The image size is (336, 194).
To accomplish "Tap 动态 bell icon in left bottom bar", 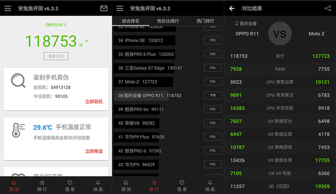I will (98, 183).
